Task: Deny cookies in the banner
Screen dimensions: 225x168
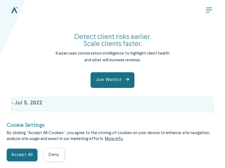Action: (54, 155)
